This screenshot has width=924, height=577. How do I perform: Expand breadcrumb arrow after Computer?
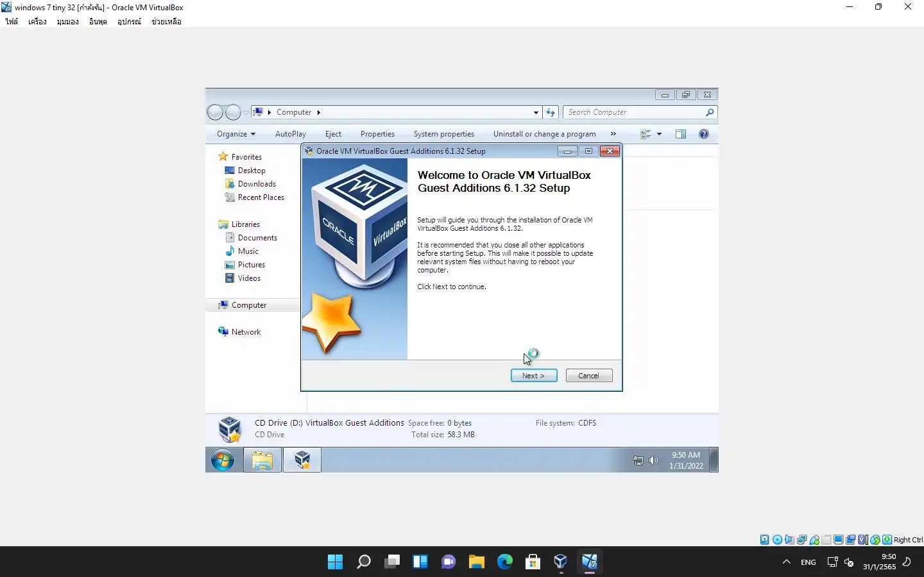[x=318, y=113]
